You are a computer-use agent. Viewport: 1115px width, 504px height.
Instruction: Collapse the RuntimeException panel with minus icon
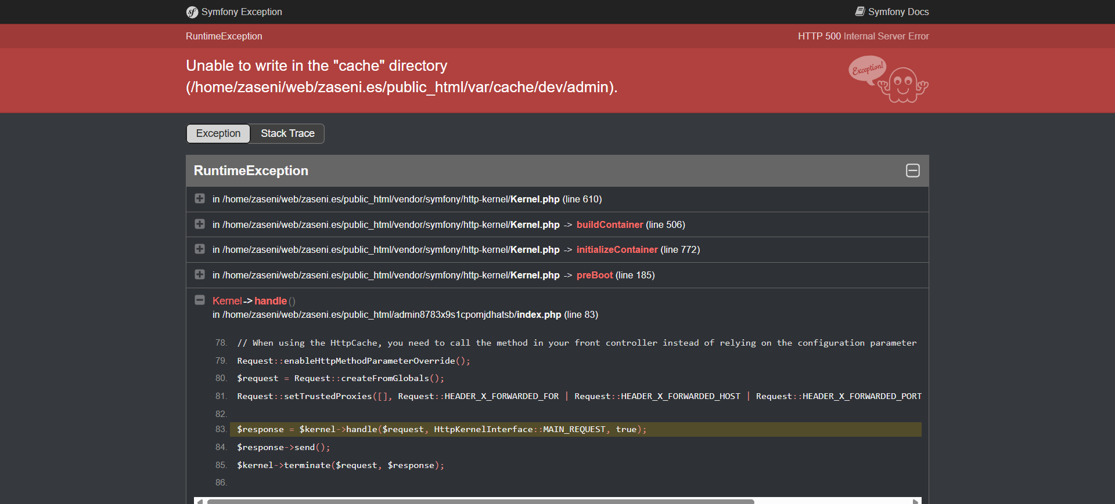[x=912, y=171]
